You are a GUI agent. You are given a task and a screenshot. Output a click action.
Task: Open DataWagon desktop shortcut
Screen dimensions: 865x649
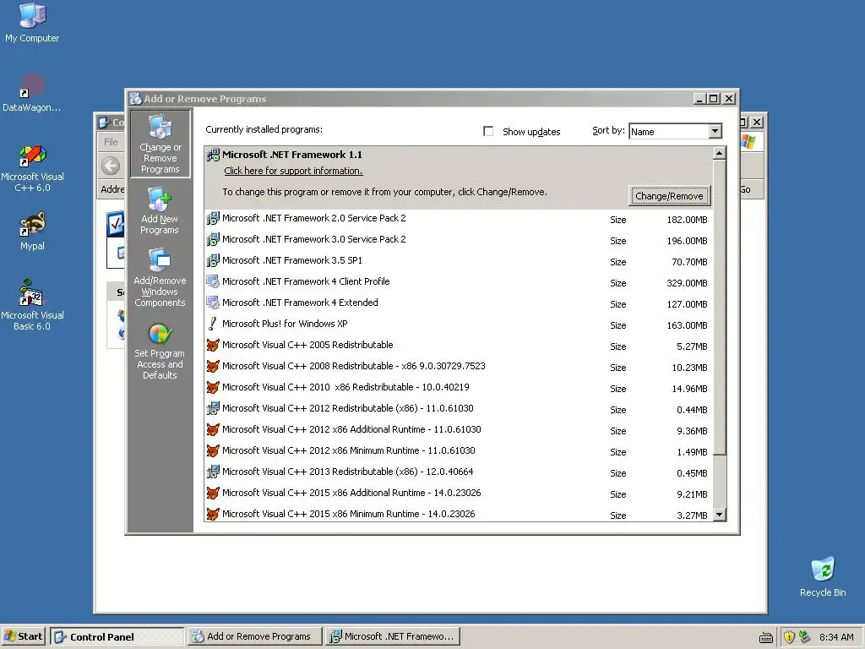pyautogui.click(x=32, y=93)
